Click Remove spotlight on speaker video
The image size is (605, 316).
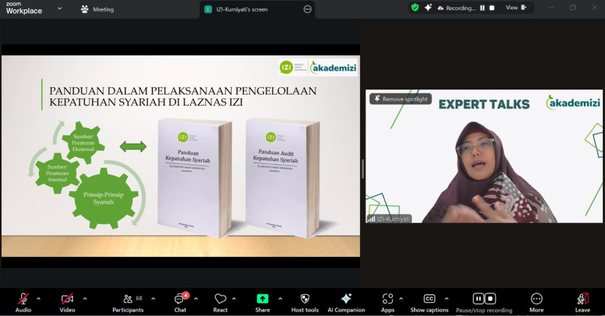click(400, 99)
